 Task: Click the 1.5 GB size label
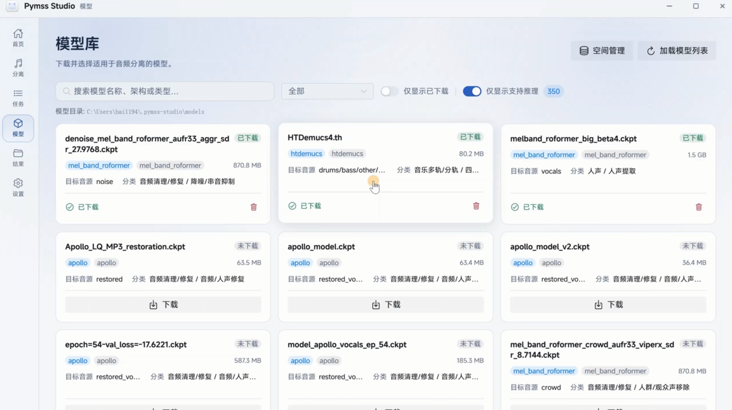point(697,155)
